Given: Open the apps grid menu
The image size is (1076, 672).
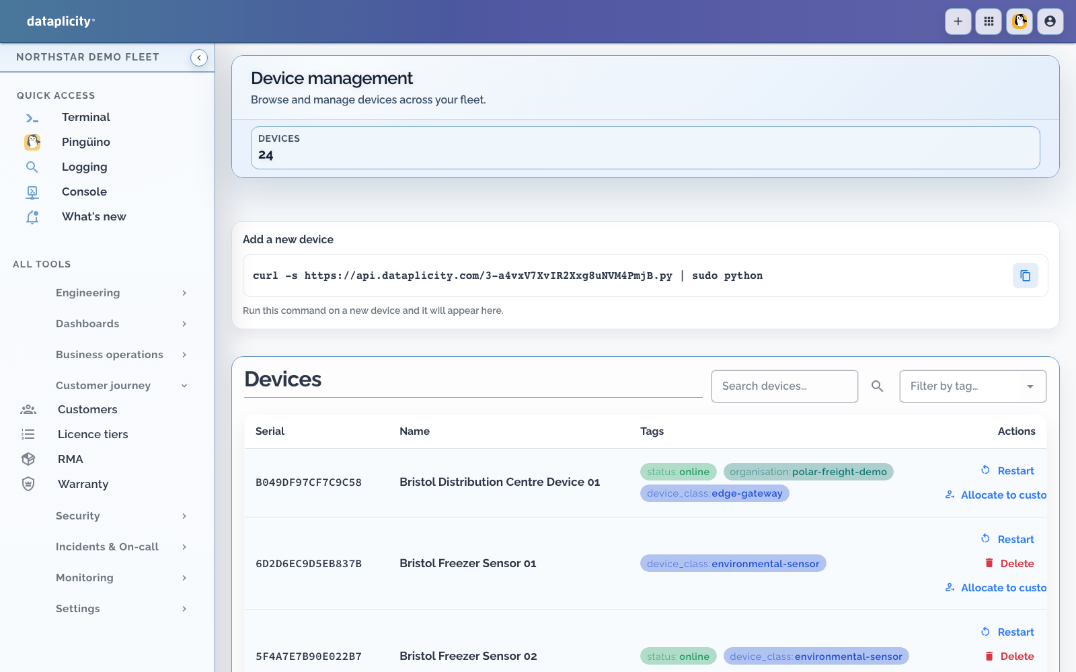Looking at the screenshot, I should (x=989, y=22).
